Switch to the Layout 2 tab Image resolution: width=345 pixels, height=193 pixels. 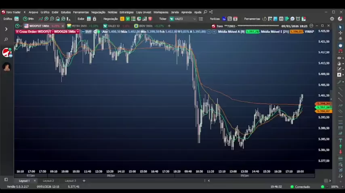click(x=48, y=181)
